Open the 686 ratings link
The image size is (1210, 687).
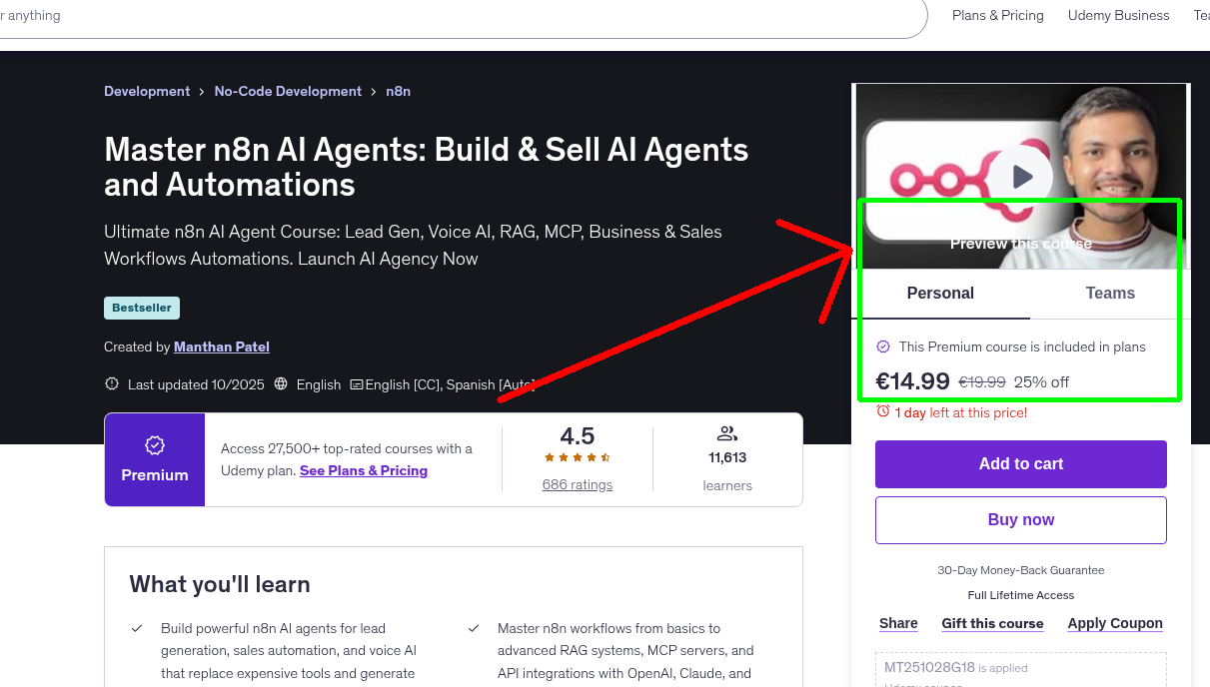(577, 484)
